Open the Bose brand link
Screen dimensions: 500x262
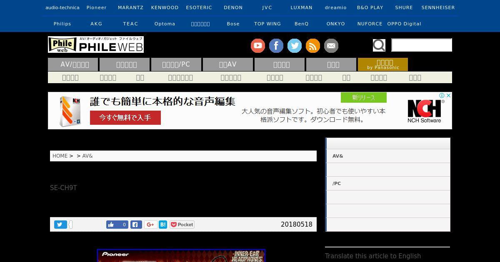tap(233, 24)
